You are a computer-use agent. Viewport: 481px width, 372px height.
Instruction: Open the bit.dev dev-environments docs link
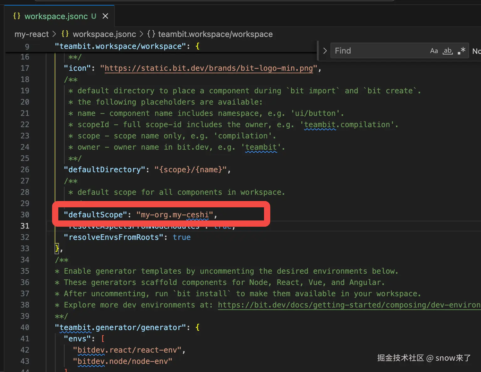[349, 305]
